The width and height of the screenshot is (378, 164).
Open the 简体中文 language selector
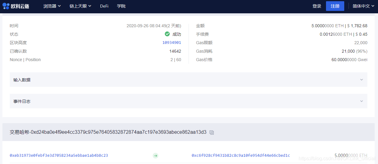point(363,6)
